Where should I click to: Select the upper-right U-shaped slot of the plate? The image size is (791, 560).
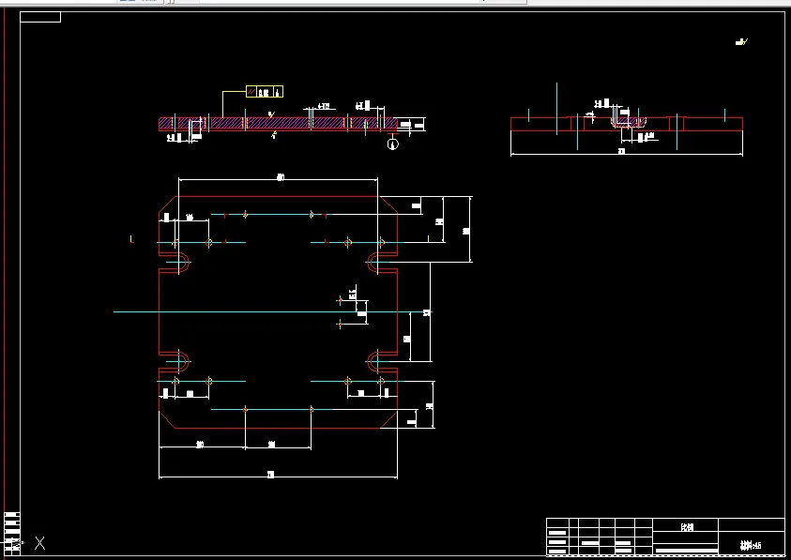click(x=382, y=263)
